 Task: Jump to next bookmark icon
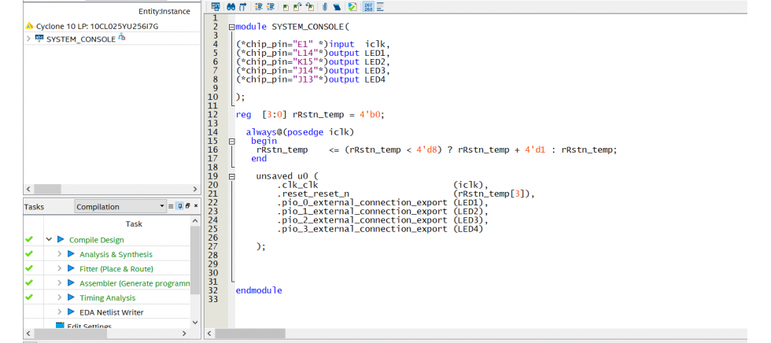(x=297, y=6)
